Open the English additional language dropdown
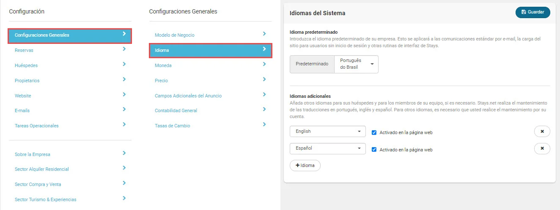The height and width of the screenshot is (210, 560). 327,132
